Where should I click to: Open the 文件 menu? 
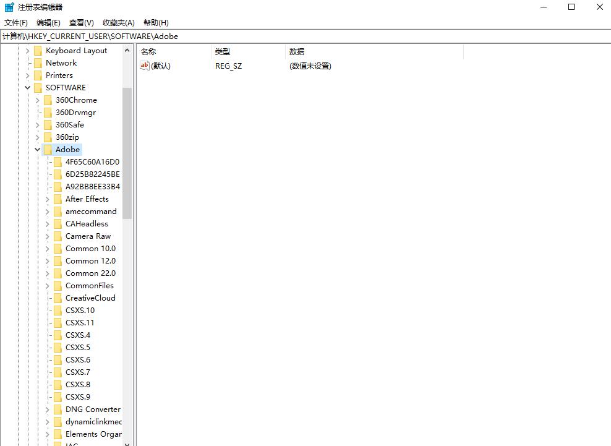coord(15,22)
